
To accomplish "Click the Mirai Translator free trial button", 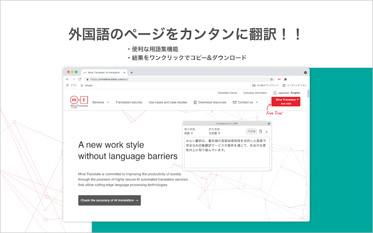I will pos(286,102).
